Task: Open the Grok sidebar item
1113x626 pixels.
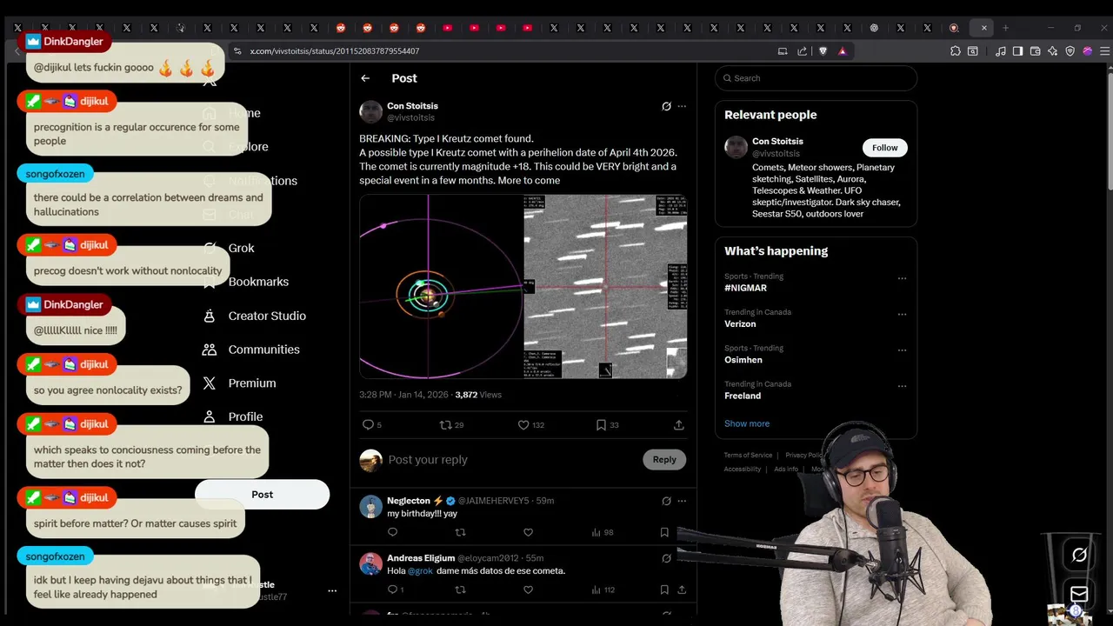Action: (229, 248)
